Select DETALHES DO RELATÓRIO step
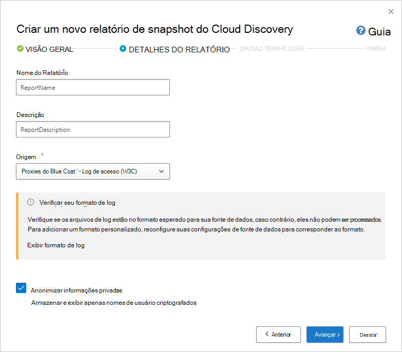 [x=179, y=49]
